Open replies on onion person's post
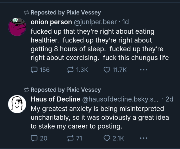Screen dimensions: 180x149 coord(40,70)
